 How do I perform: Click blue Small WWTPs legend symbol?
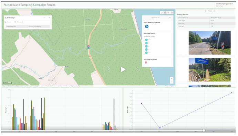point(147,27)
